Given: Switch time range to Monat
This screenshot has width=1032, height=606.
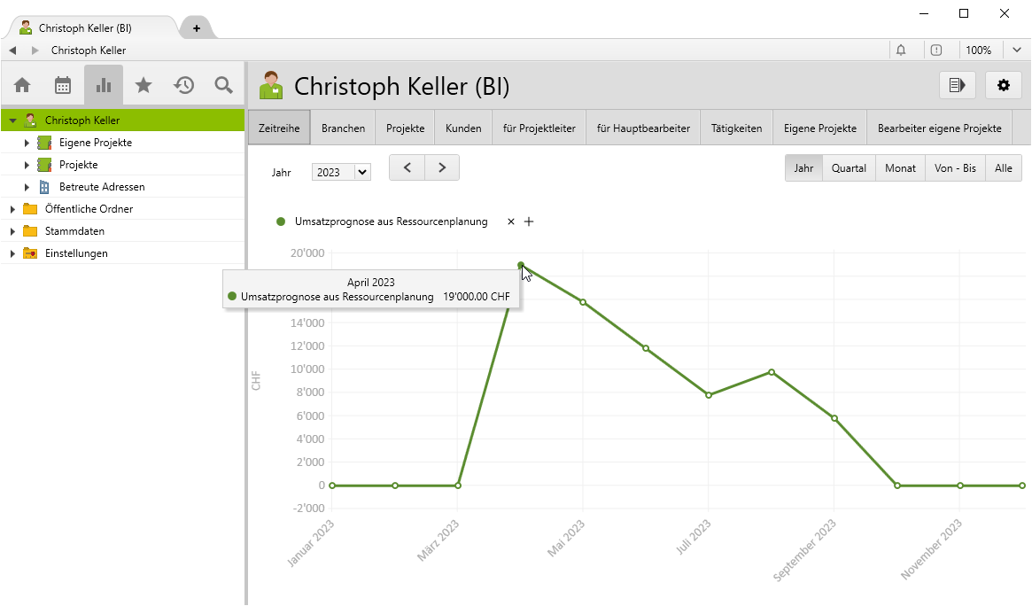Looking at the screenshot, I should coord(900,168).
